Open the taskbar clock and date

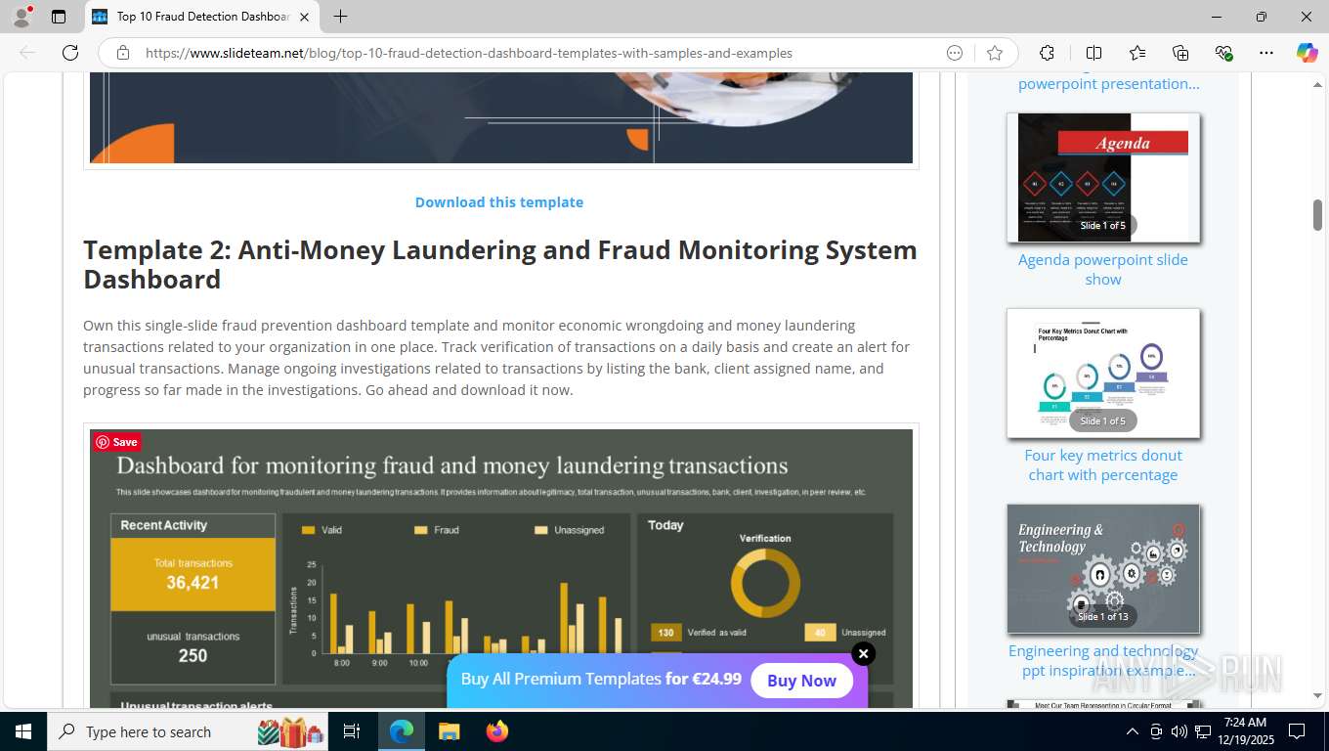point(1245,731)
